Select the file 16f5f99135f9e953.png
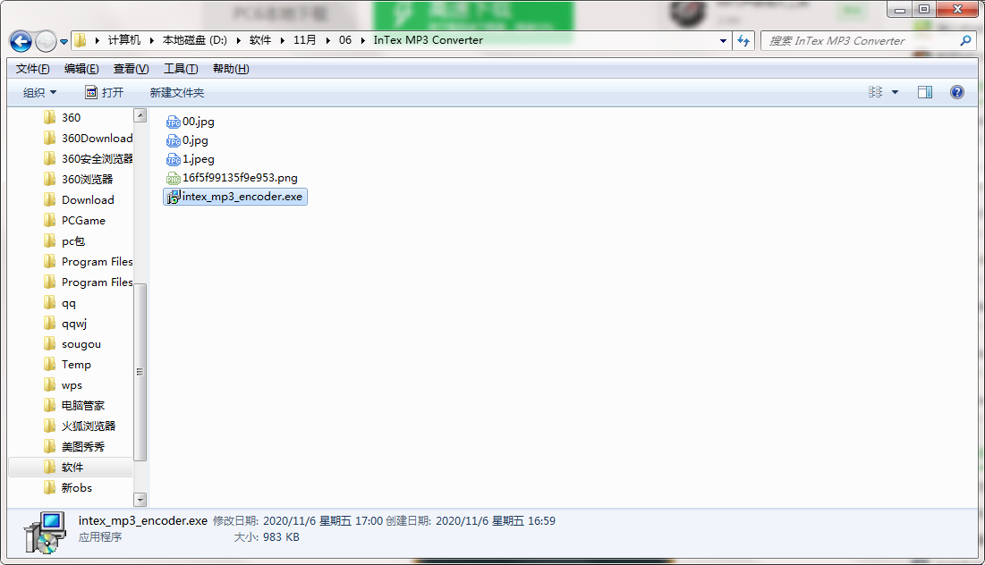 [x=232, y=178]
